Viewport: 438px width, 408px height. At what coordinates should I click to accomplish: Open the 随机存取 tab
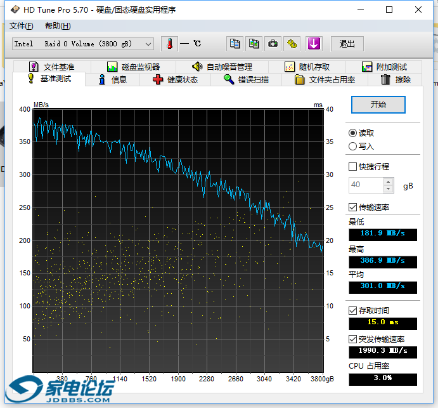click(307, 67)
